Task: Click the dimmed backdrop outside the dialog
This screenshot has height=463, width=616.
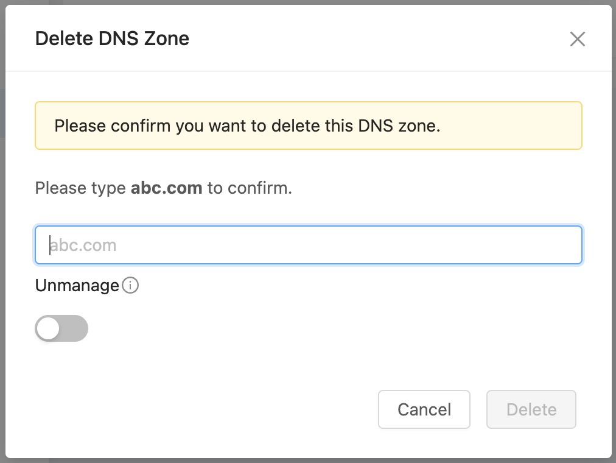Action: pyautogui.click(x=2, y=236)
